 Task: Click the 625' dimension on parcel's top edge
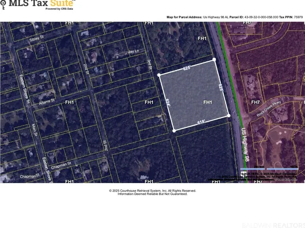[x=187, y=68]
